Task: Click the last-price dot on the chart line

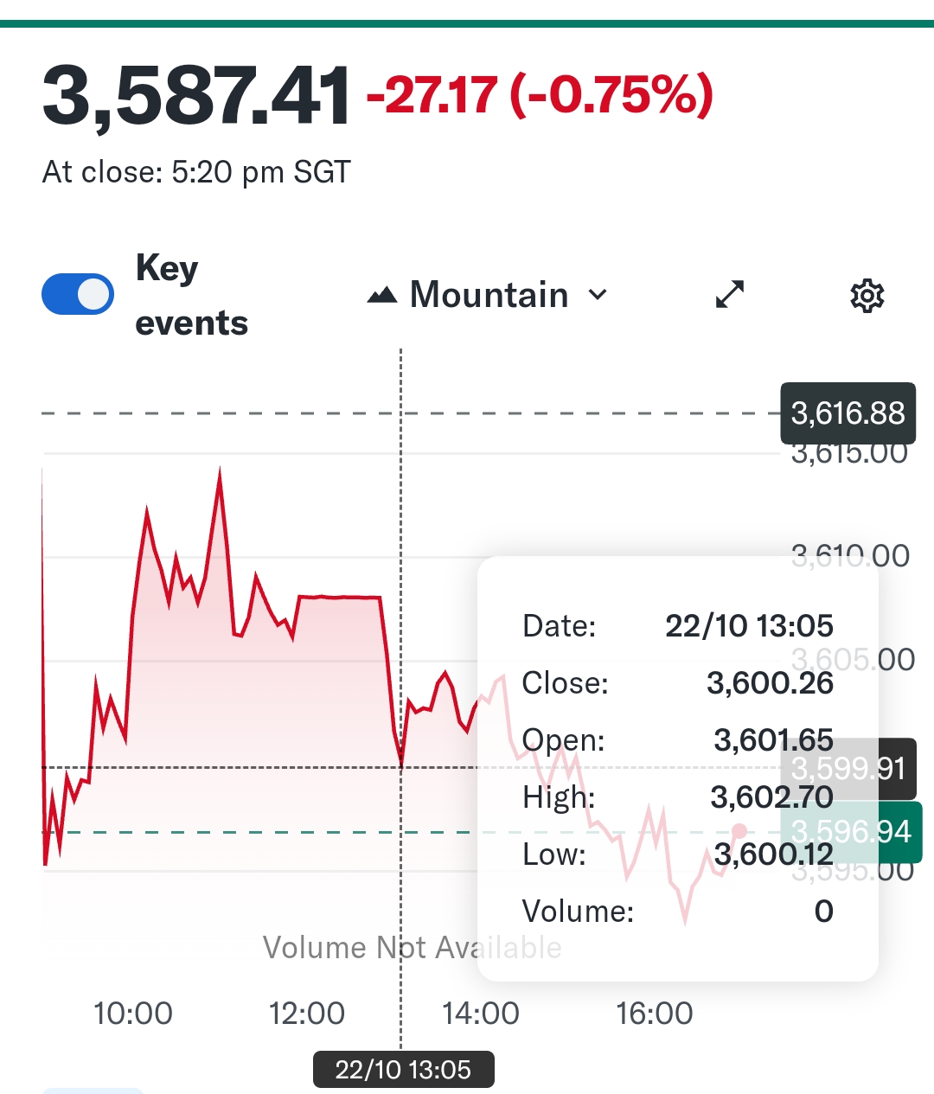Action: click(739, 832)
